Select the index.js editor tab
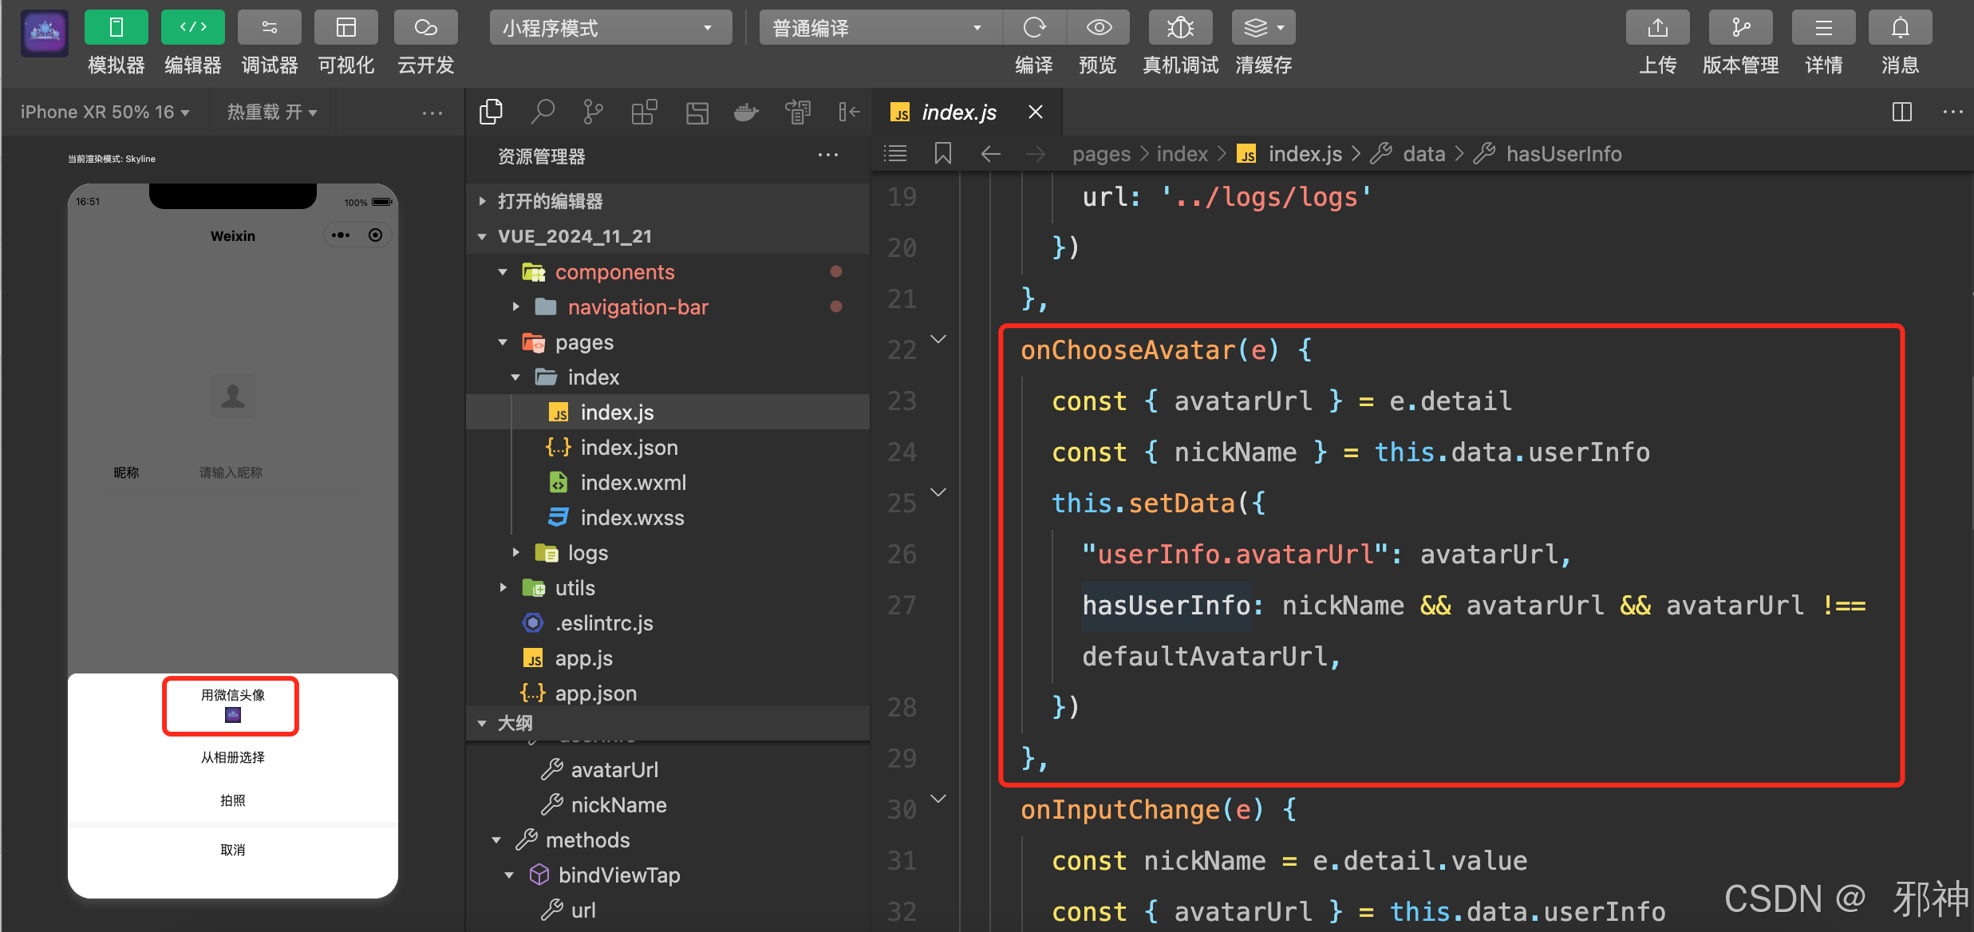The image size is (1974, 932). 957,112
